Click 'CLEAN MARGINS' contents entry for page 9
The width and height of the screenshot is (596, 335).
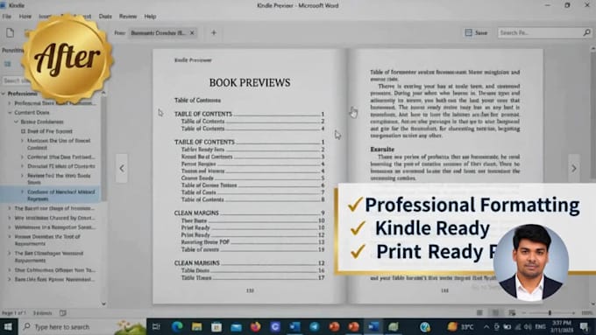click(249, 213)
